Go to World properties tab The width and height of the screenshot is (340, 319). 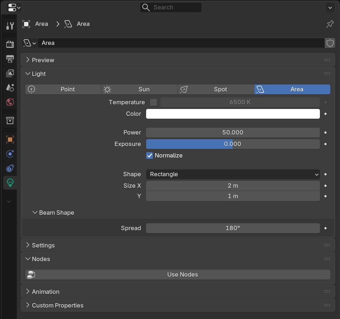10,102
